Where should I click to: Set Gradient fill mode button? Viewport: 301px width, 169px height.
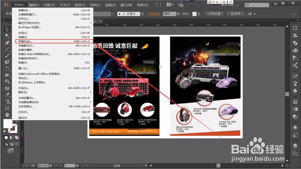[x=11, y=137]
